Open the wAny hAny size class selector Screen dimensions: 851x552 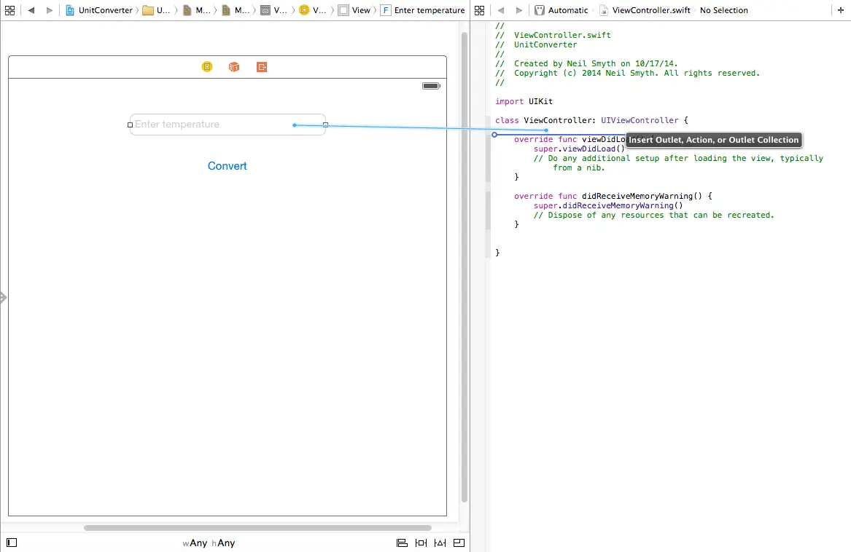coord(209,543)
